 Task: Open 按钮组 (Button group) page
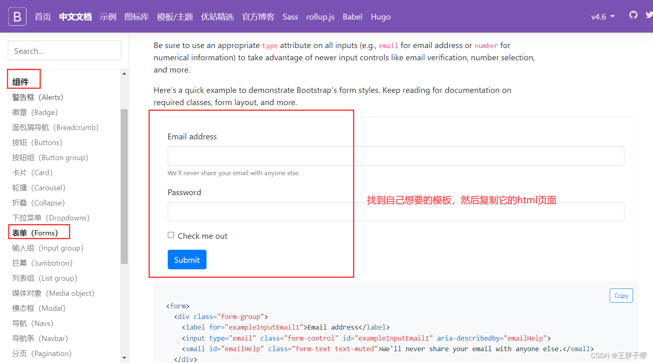(x=50, y=158)
